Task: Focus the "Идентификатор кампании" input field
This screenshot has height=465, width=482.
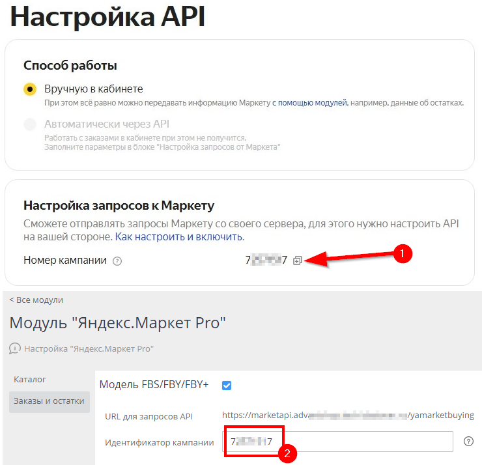Action: [365, 442]
